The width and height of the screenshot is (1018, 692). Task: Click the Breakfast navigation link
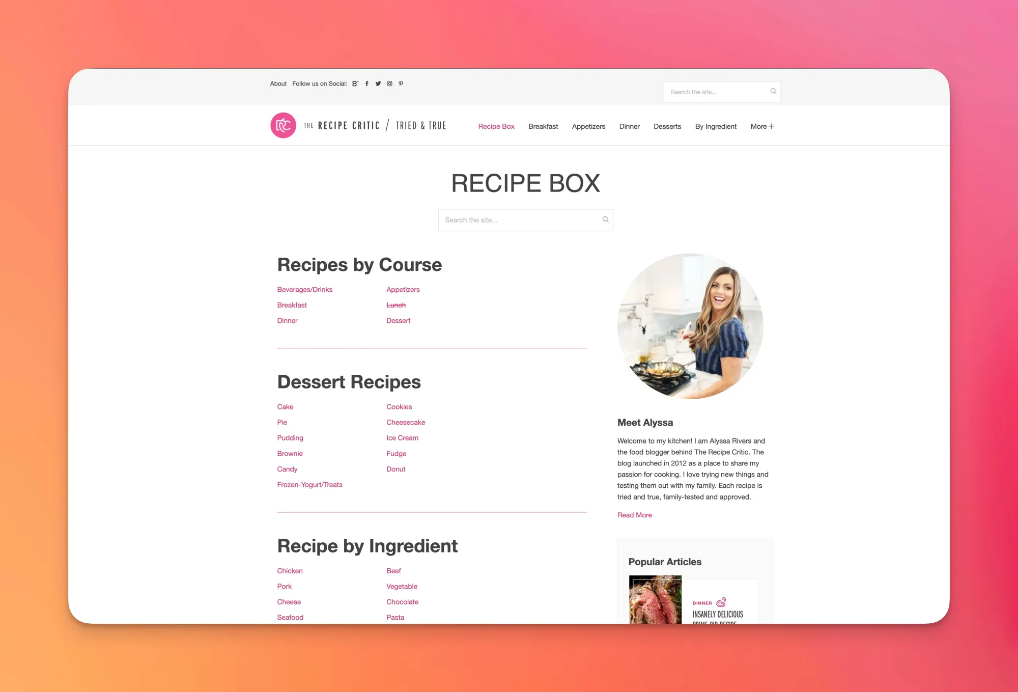point(543,126)
